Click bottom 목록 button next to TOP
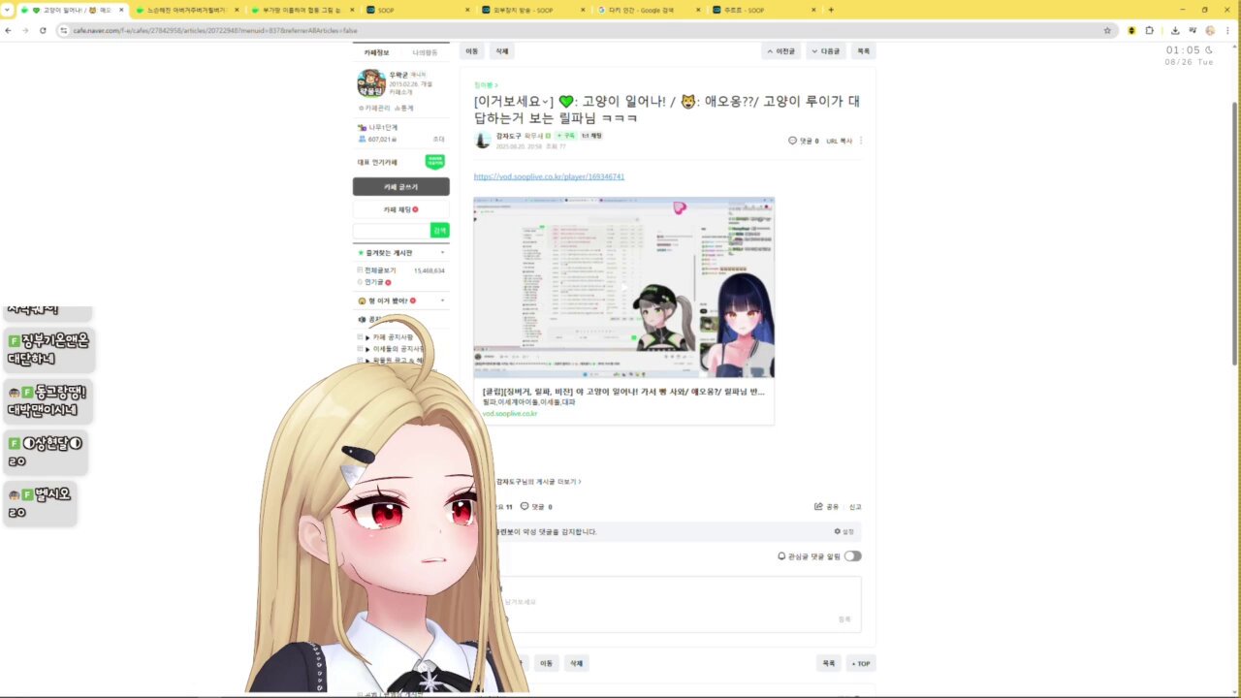1241x698 pixels. pyautogui.click(x=829, y=663)
